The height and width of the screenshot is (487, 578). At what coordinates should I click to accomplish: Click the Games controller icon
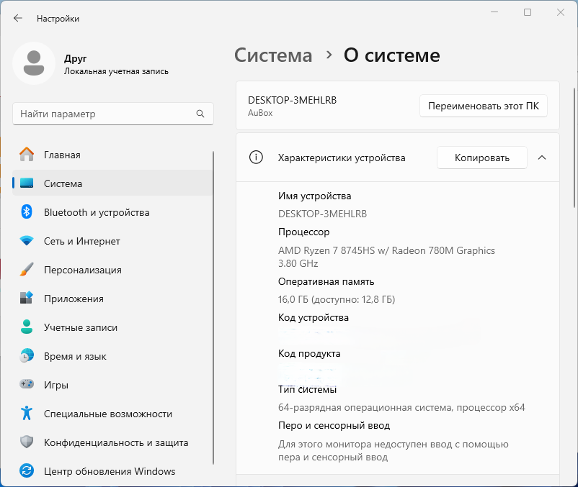pos(27,385)
